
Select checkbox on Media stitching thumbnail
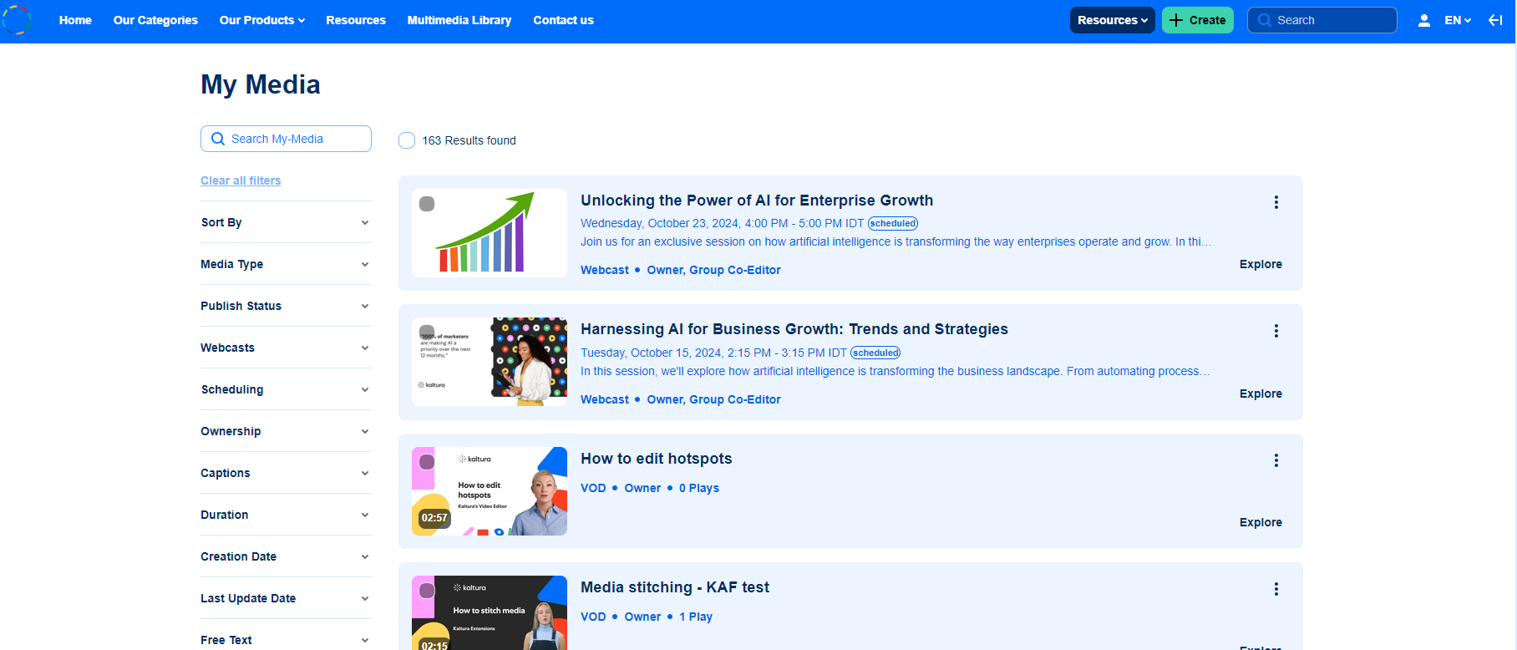(427, 591)
